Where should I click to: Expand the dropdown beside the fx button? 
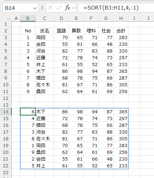click(x=74, y=8)
